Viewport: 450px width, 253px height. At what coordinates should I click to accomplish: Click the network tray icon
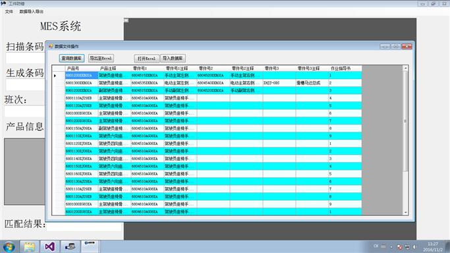coord(407,246)
